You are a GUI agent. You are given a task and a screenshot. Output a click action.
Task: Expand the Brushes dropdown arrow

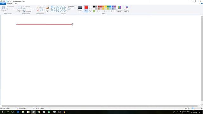click(47, 11)
